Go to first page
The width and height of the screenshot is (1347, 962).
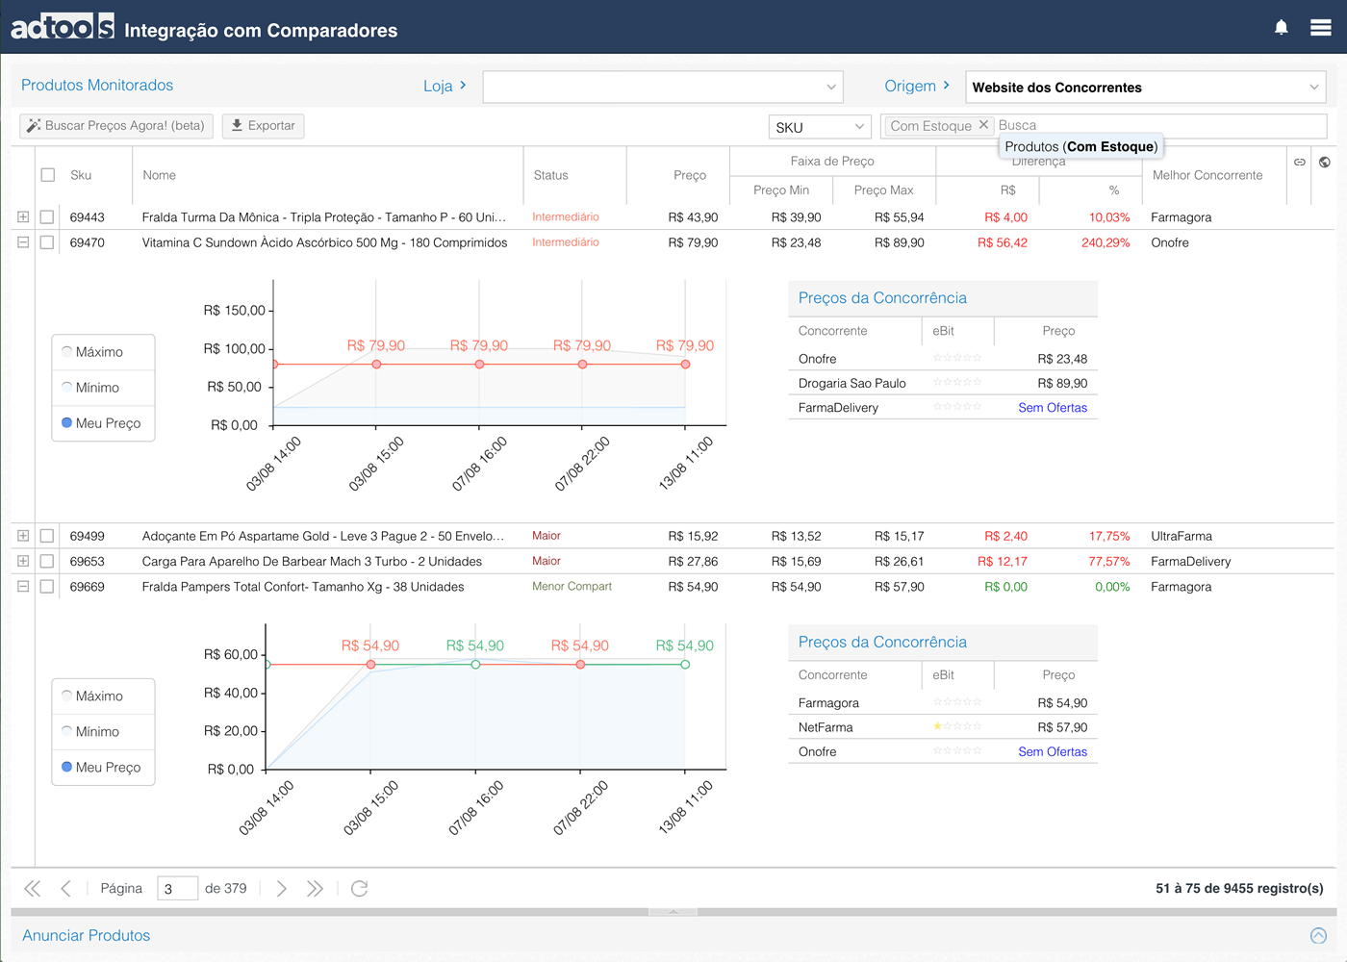pyautogui.click(x=32, y=888)
